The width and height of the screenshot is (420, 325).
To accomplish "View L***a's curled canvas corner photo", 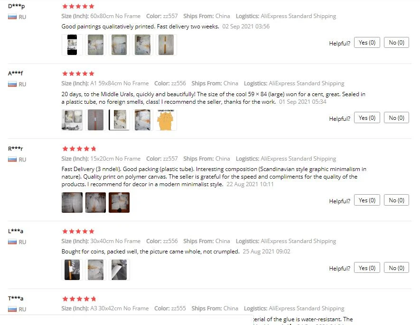I will (x=119, y=270).
